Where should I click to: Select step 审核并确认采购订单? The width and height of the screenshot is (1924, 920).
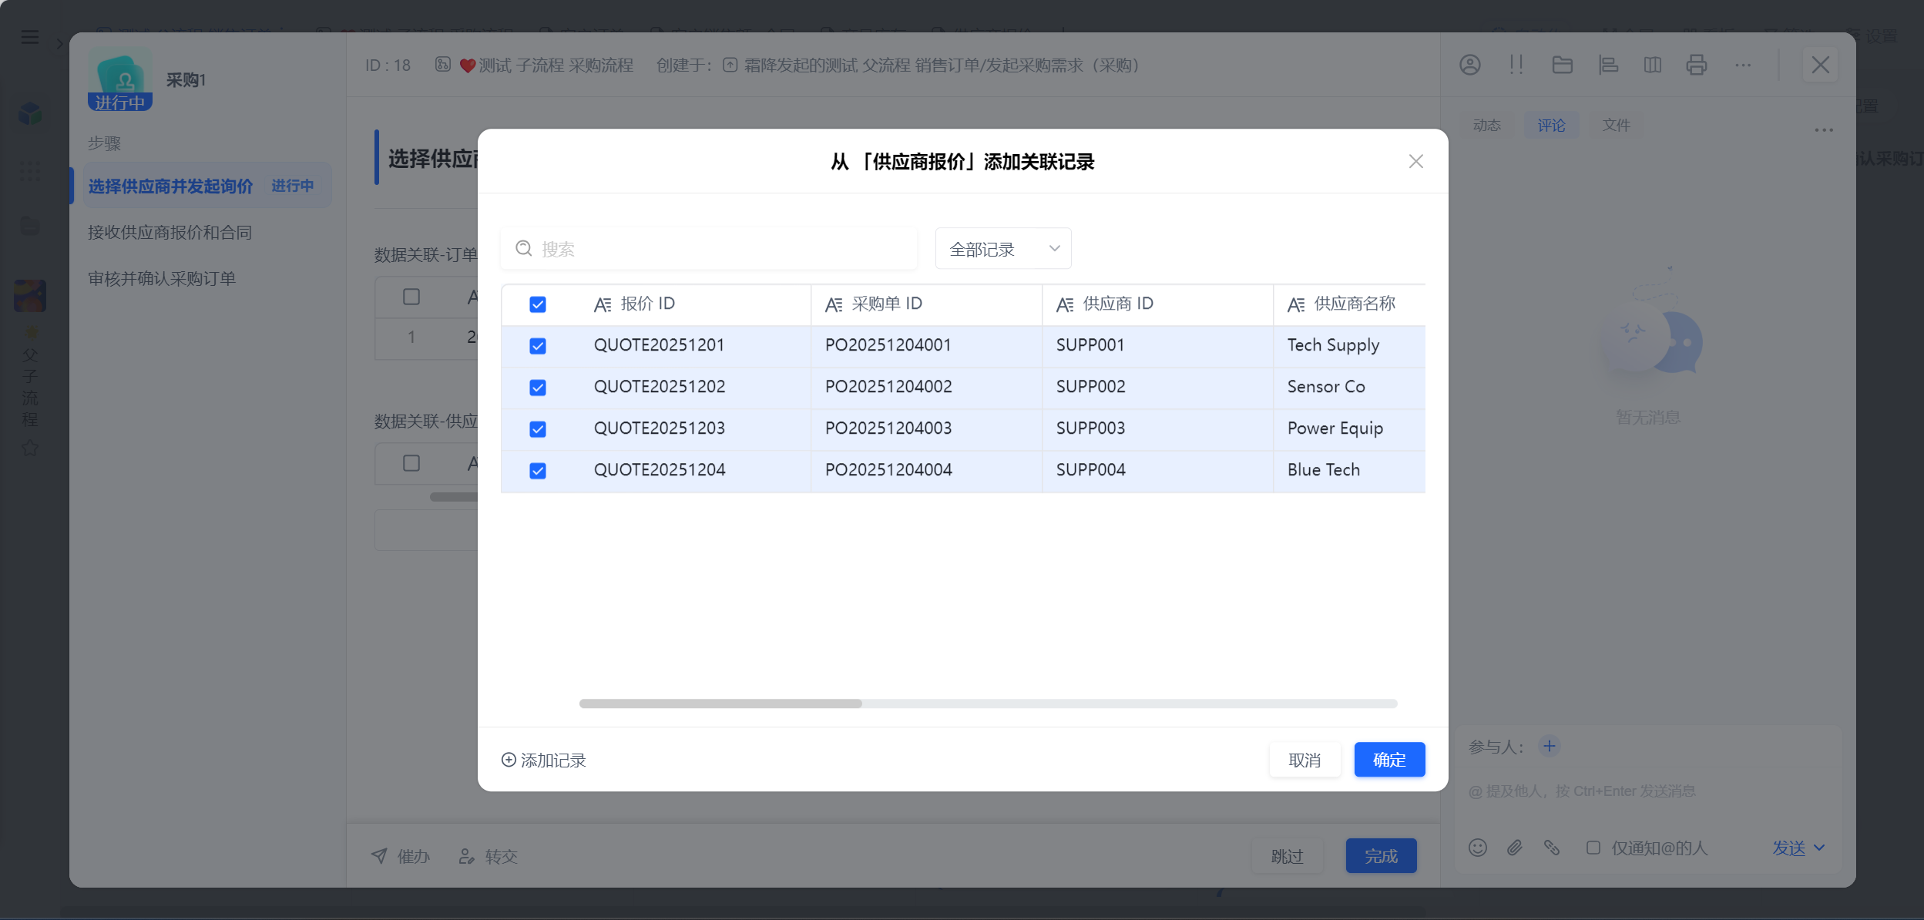pos(161,278)
